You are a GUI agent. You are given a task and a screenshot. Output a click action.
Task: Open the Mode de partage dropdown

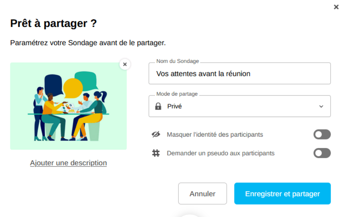coord(240,106)
